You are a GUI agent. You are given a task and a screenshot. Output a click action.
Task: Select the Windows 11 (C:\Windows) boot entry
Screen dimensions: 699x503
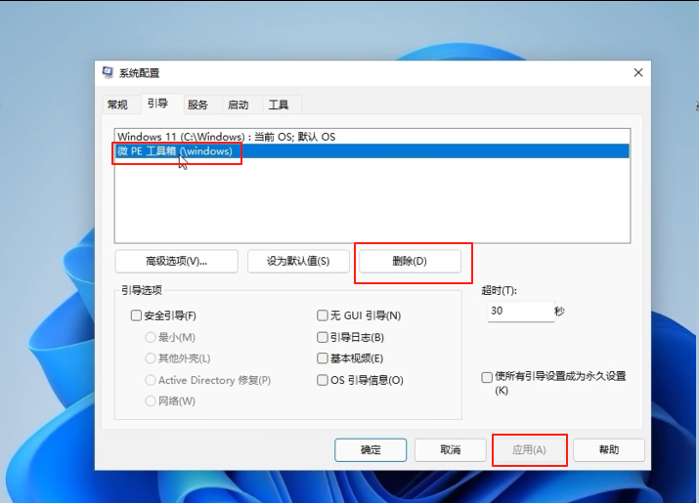(372, 137)
